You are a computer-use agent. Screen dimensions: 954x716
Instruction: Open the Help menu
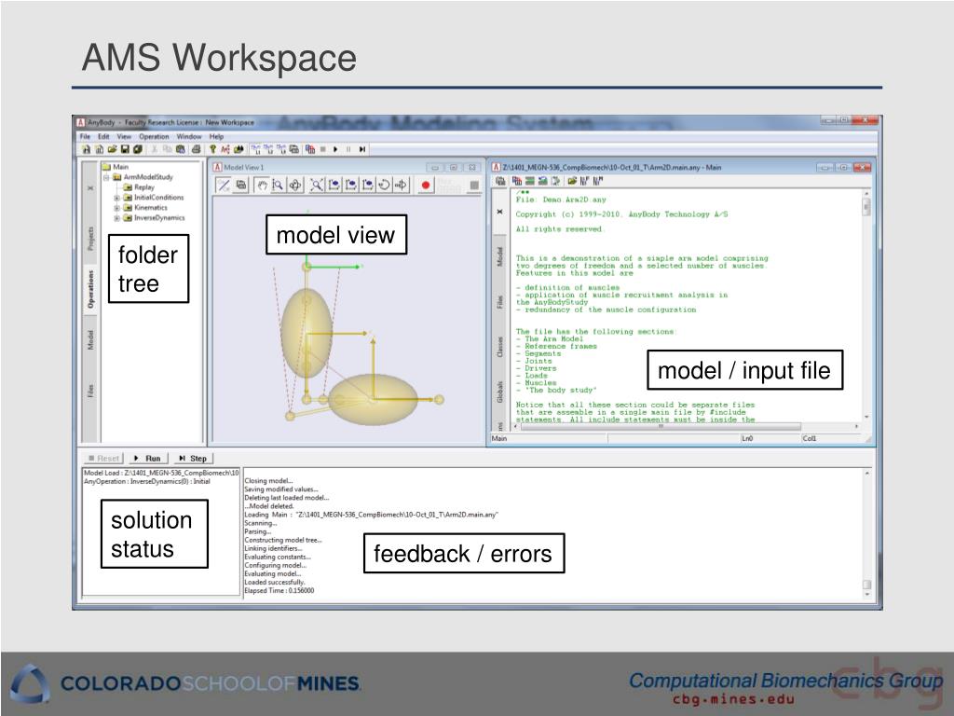pos(216,136)
